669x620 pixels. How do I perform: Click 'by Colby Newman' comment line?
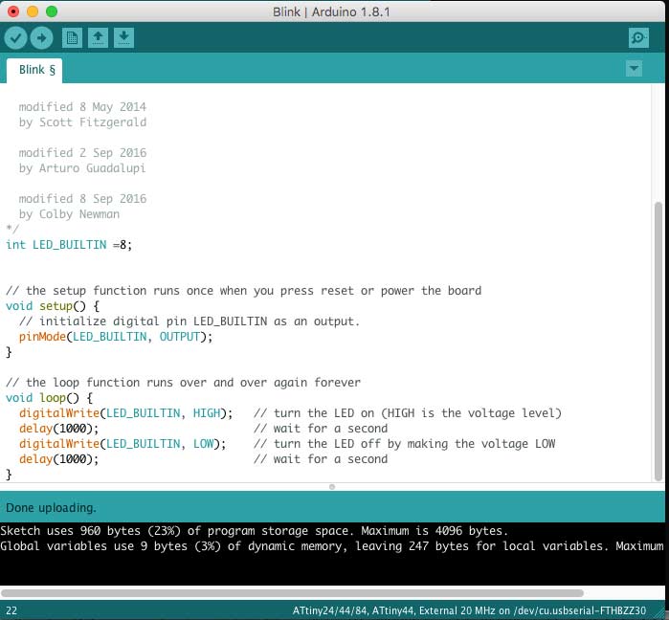[x=69, y=214]
